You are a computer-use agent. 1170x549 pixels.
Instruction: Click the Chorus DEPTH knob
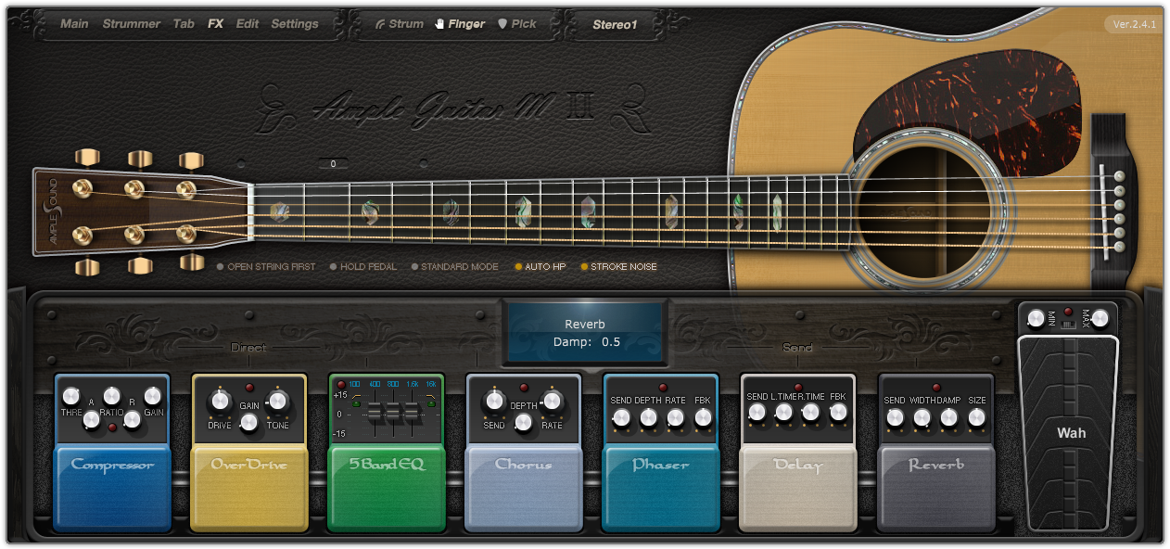point(524,424)
